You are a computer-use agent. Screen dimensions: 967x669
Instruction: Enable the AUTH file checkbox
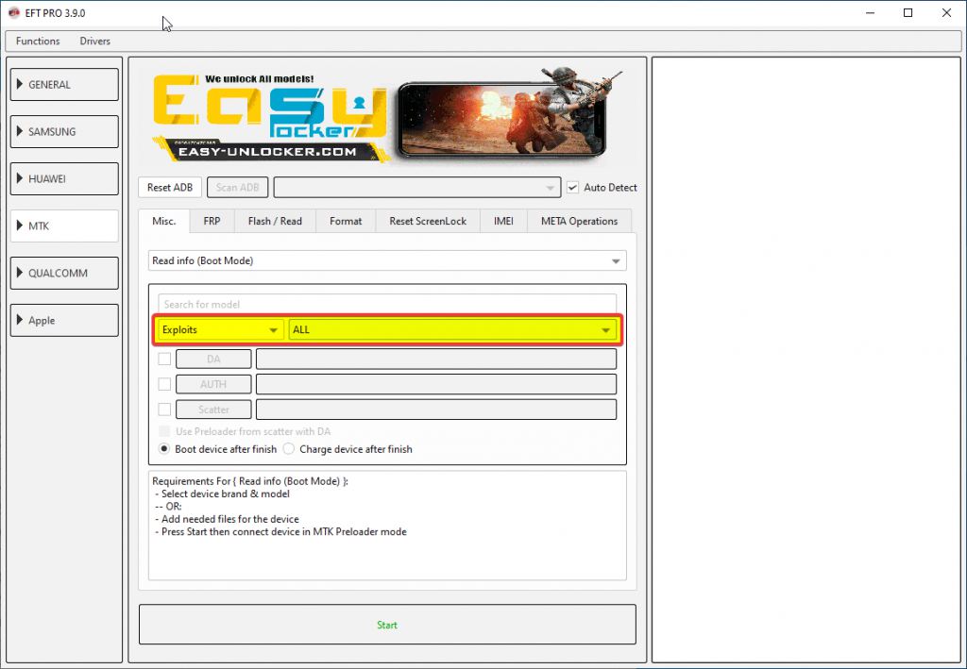[x=164, y=384]
